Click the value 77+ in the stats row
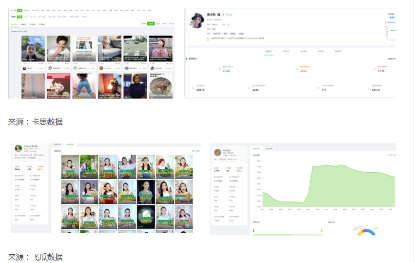Image resolution: width=414 pixels, height=263 pixels. (324, 90)
